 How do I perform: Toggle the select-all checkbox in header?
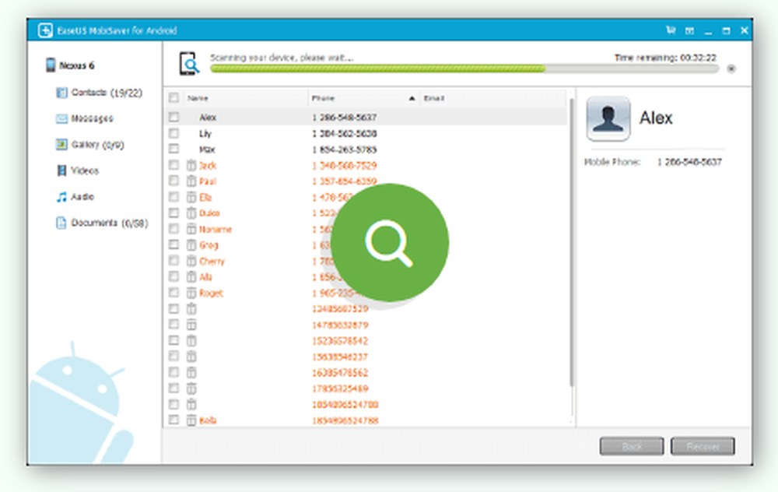[173, 99]
